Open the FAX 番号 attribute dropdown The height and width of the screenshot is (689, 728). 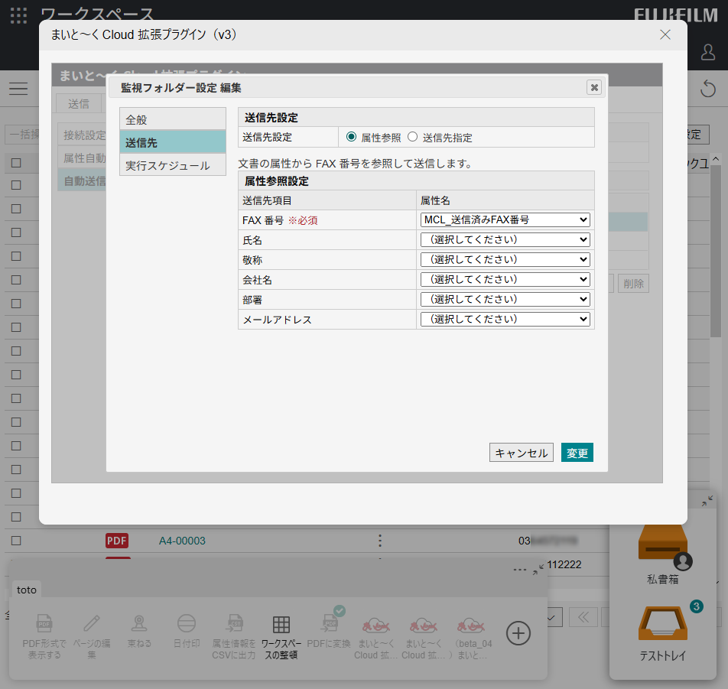pyautogui.click(x=505, y=219)
